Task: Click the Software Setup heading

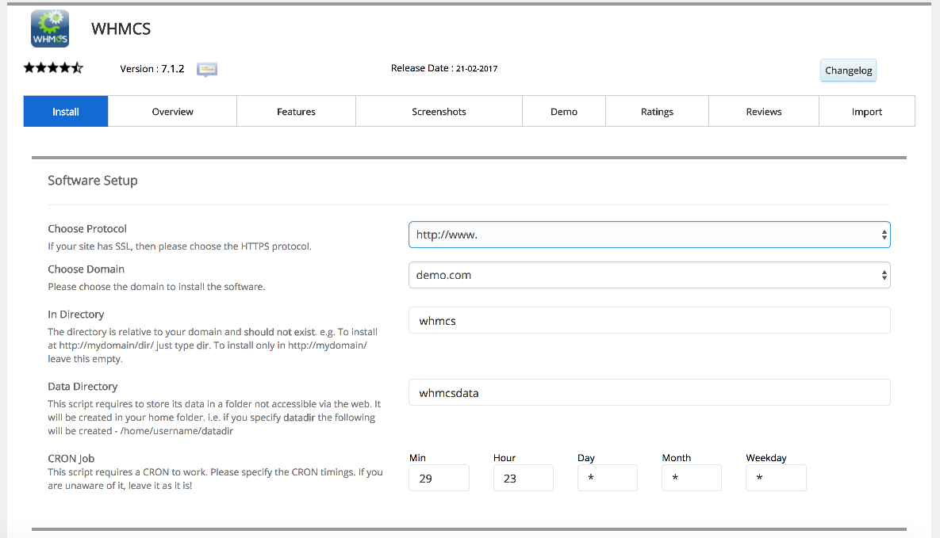Action: (93, 181)
